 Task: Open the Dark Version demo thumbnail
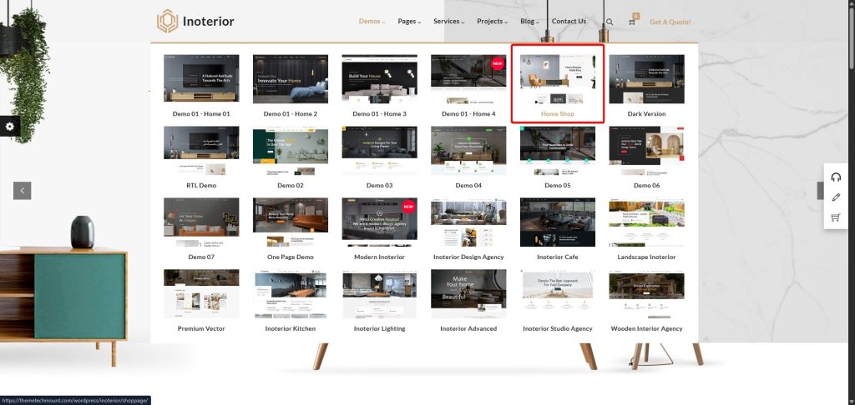point(646,79)
